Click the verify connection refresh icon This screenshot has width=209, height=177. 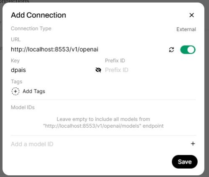[171, 50]
